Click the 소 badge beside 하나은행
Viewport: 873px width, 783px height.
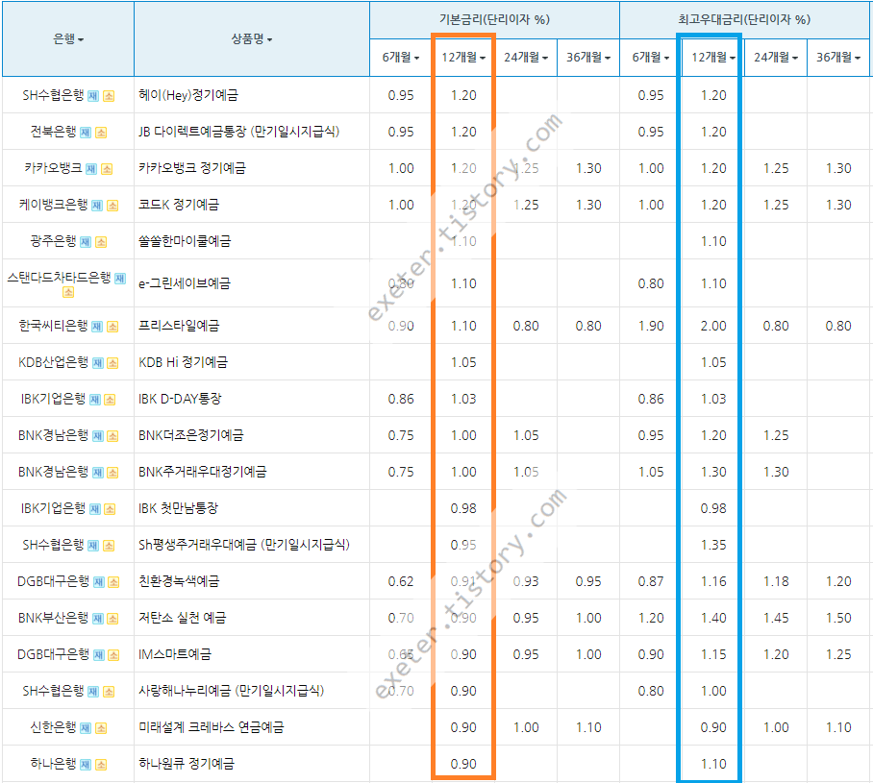tap(101, 765)
